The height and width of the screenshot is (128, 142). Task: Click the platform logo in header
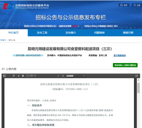coord(8,6)
